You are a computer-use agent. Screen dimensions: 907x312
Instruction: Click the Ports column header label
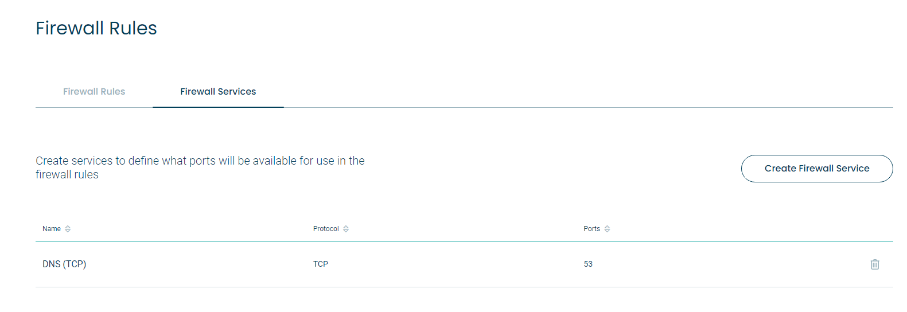pyautogui.click(x=591, y=229)
